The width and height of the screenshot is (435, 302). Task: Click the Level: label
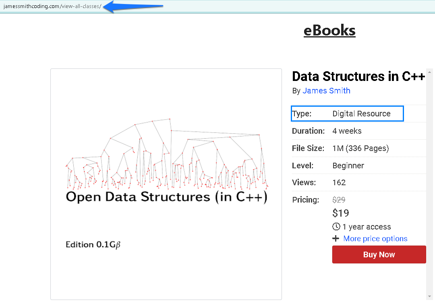coord(302,165)
